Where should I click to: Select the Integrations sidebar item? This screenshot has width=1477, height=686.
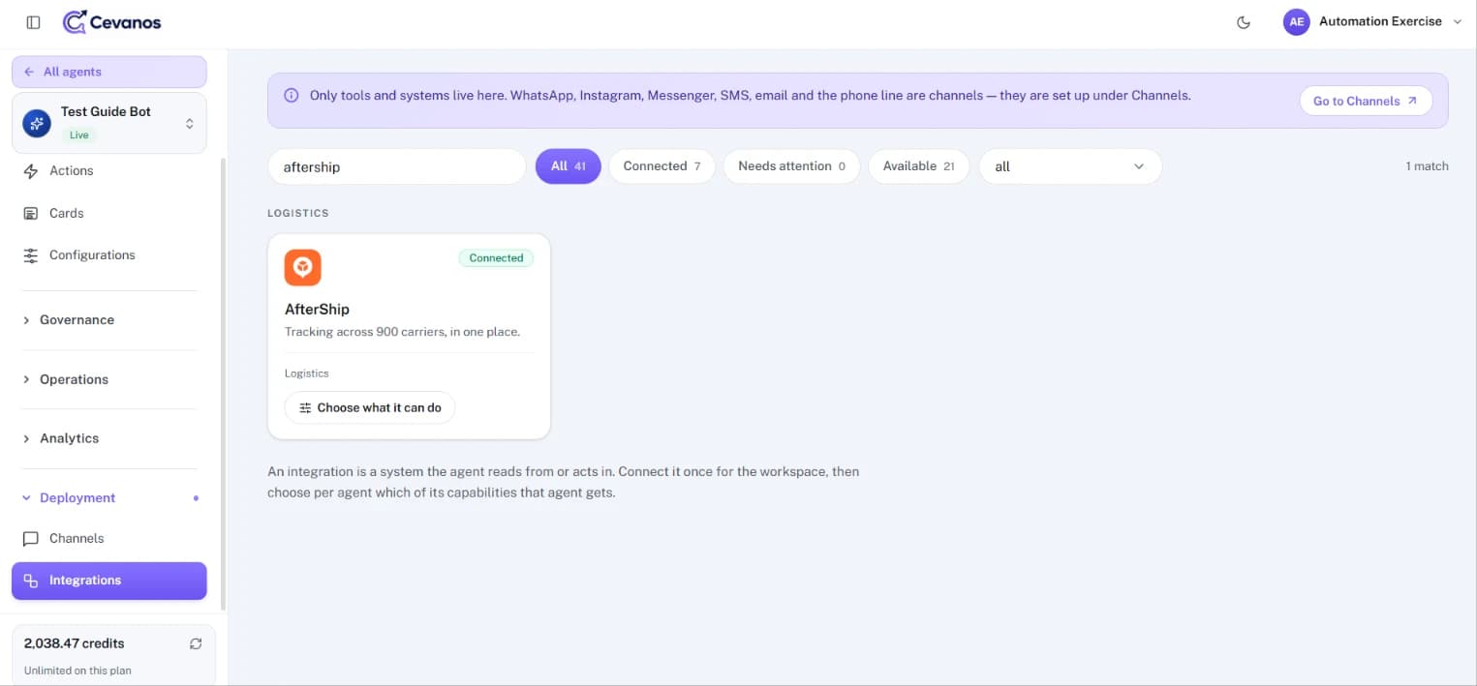click(x=109, y=581)
